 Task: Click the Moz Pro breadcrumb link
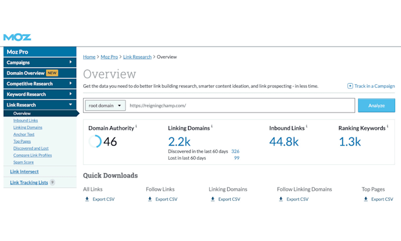[x=109, y=57]
